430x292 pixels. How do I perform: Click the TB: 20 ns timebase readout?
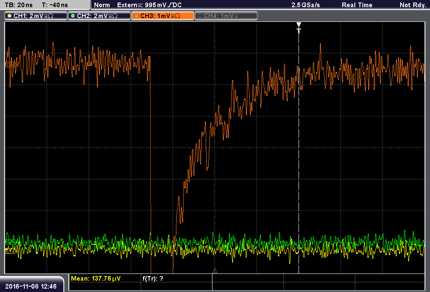click(18, 5)
